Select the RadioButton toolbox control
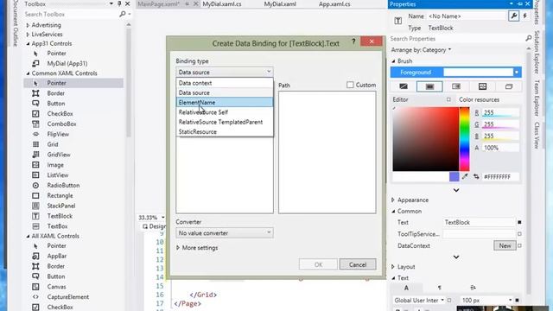Screen dimensions: 553x311 point(63,186)
